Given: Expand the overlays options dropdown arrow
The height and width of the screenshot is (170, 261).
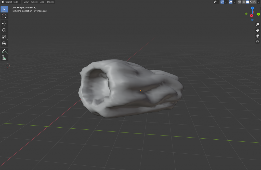Looking at the screenshot, I should (x=234, y=2).
